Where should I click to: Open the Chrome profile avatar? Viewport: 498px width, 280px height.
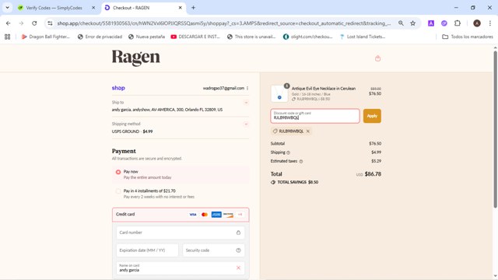(x=477, y=23)
